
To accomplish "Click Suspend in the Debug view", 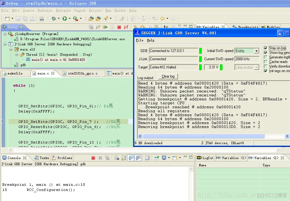I will (x=112, y=27).
